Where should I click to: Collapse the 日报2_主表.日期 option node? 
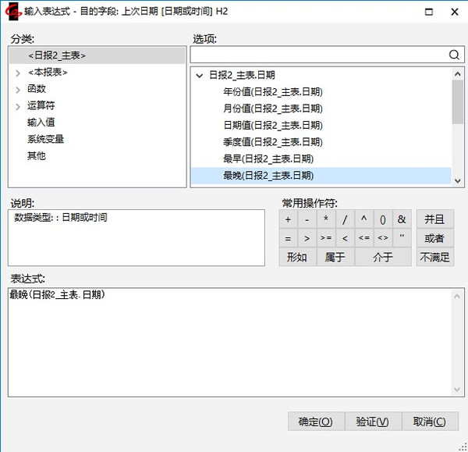point(199,76)
